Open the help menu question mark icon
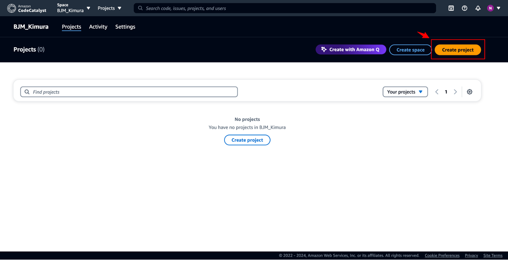This screenshot has width=508, height=260. pyautogui.click(x=464, y=8)
